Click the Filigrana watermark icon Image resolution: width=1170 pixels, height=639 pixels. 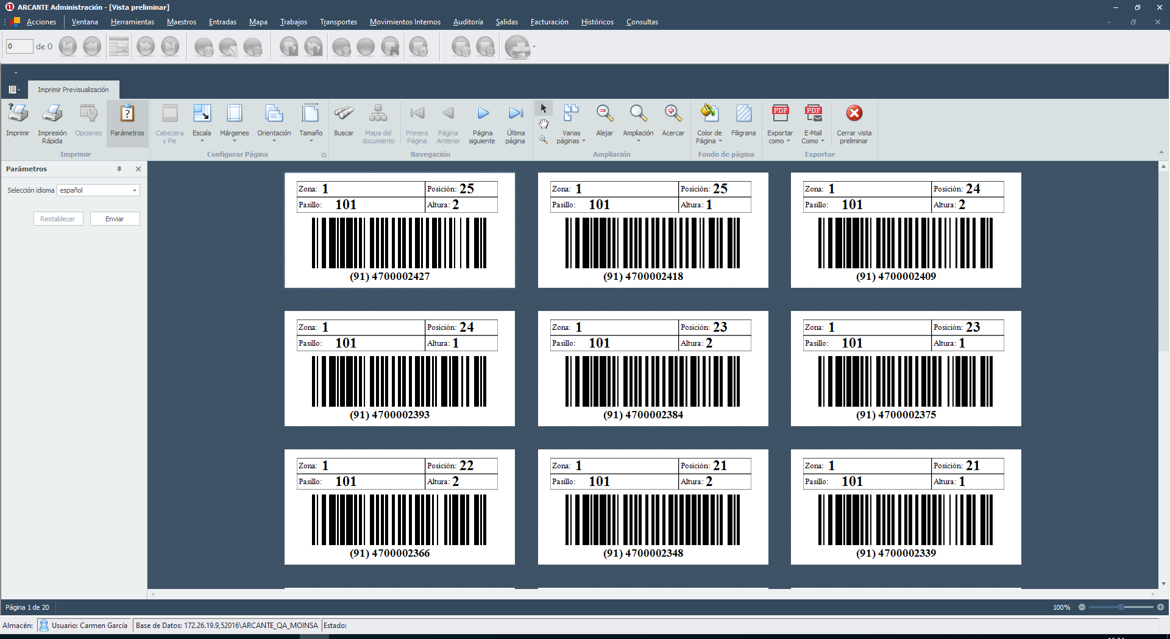tap(743, 114)
